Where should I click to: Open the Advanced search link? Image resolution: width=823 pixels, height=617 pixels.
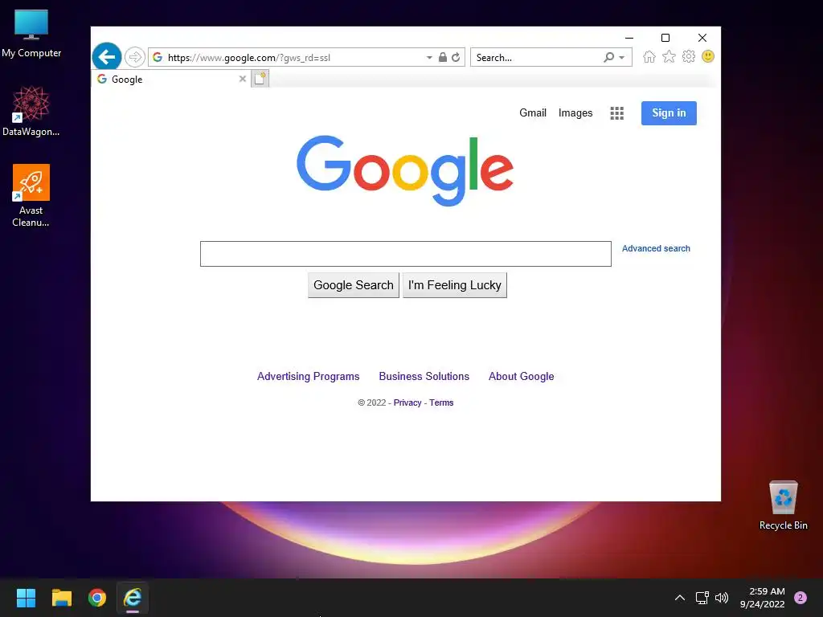656,249
